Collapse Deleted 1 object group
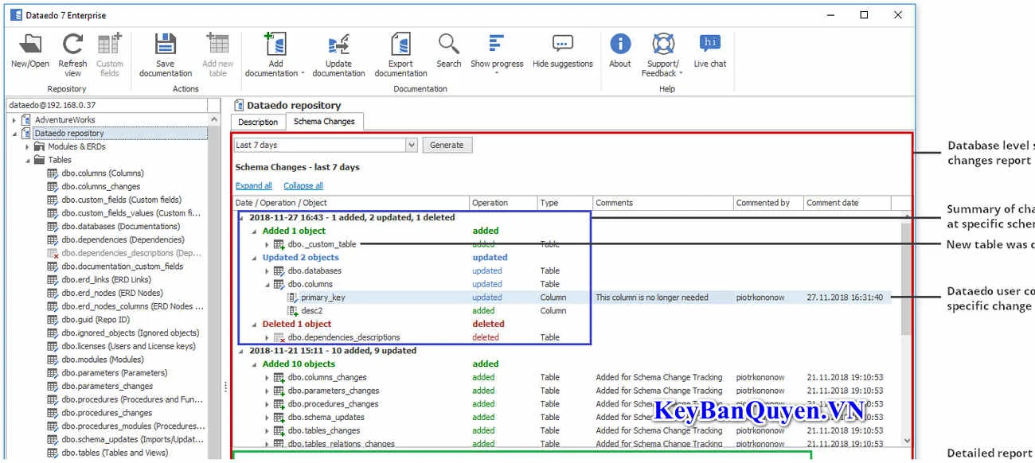Viewport: 1035px width, 463px height. click(x=254, y=324)
